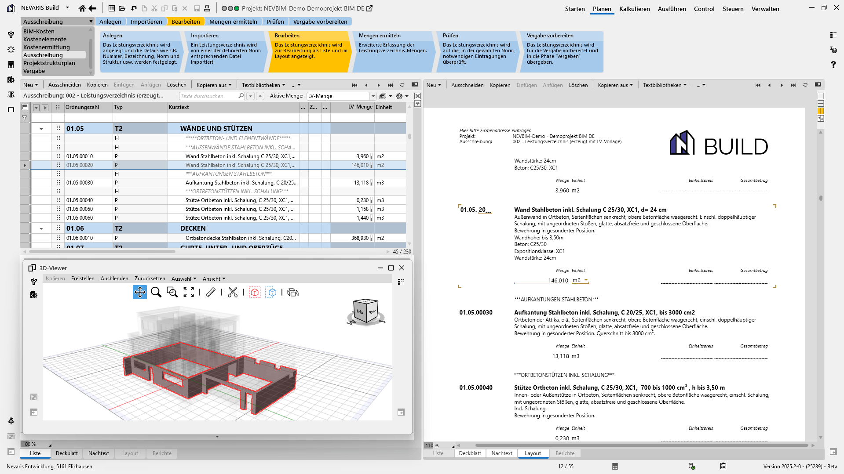Toggle search previous result arrow
This screenshot has width=844, height=474.
pyautogui.click(x=260, y=96)
